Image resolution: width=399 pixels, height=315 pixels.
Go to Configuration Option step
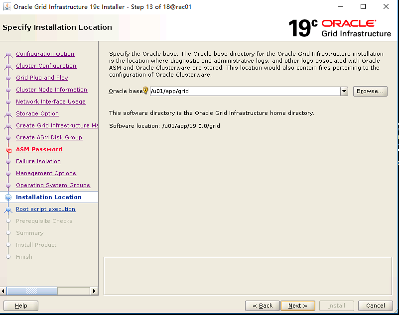(45, 54)
